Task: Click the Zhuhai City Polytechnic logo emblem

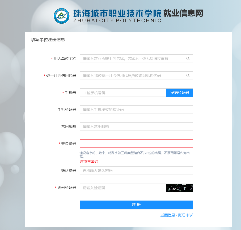Action: 61,16
